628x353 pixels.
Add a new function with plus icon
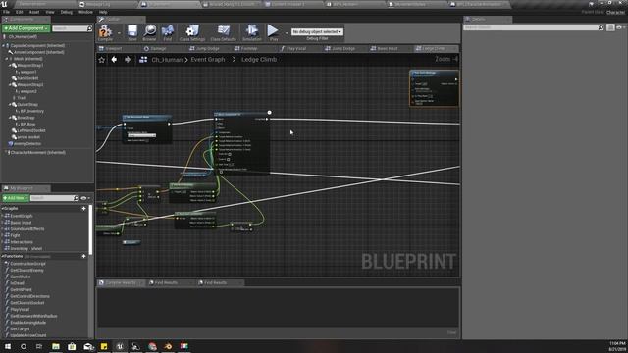tap(83, 256)
